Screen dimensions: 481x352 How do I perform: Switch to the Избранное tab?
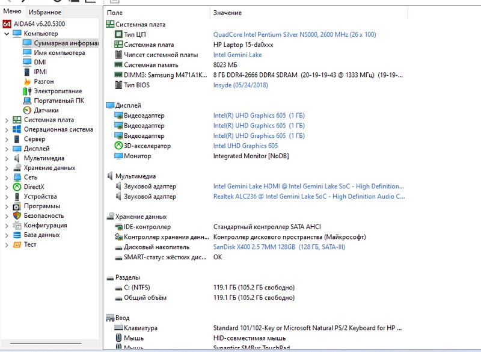(x=44, y=12)
